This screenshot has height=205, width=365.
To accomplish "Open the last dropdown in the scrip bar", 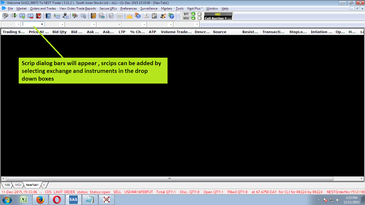I will point(197,24).
